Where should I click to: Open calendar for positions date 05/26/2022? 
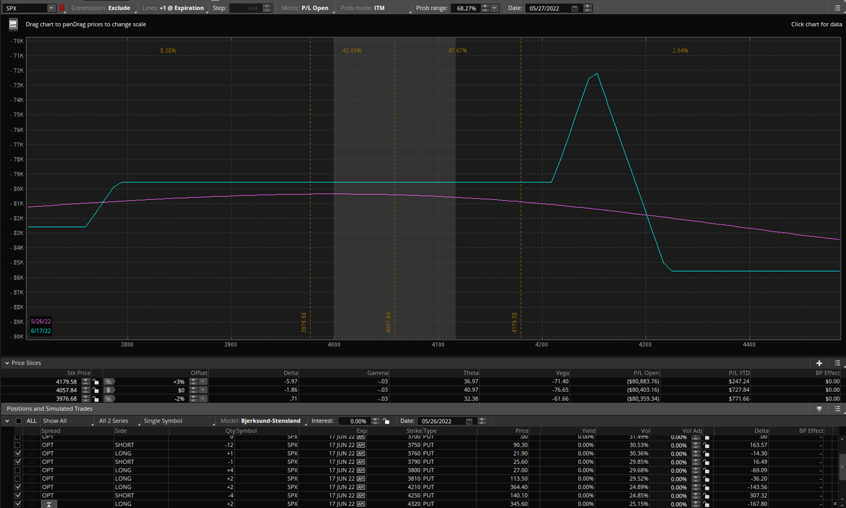tap(469, 421)
